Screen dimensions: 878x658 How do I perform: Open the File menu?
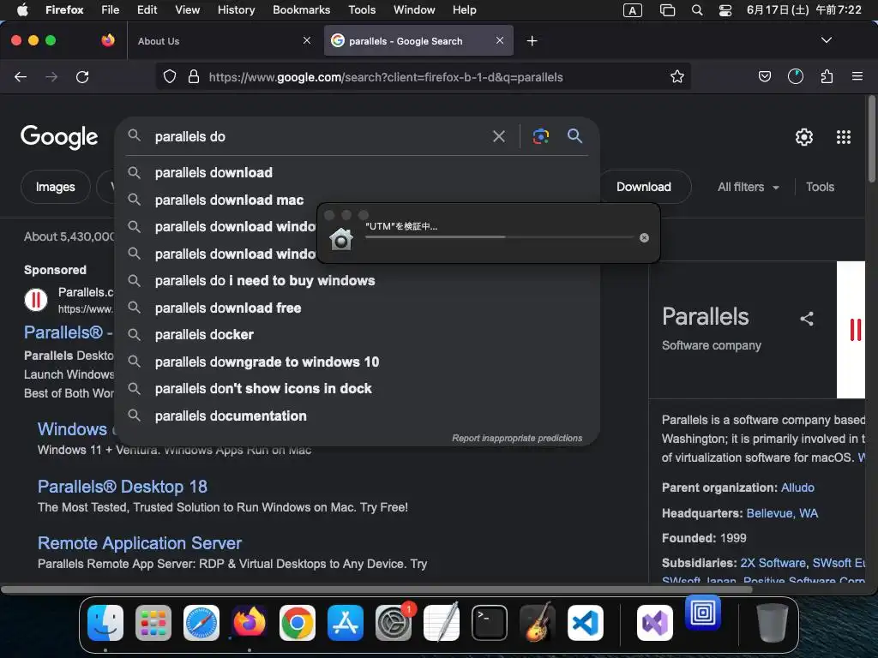tap(111, 10)
